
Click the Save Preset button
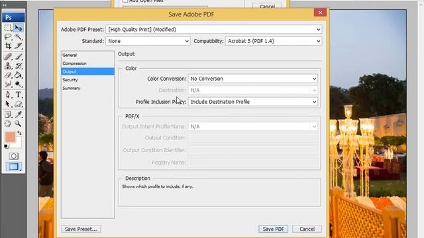(81, 229)
